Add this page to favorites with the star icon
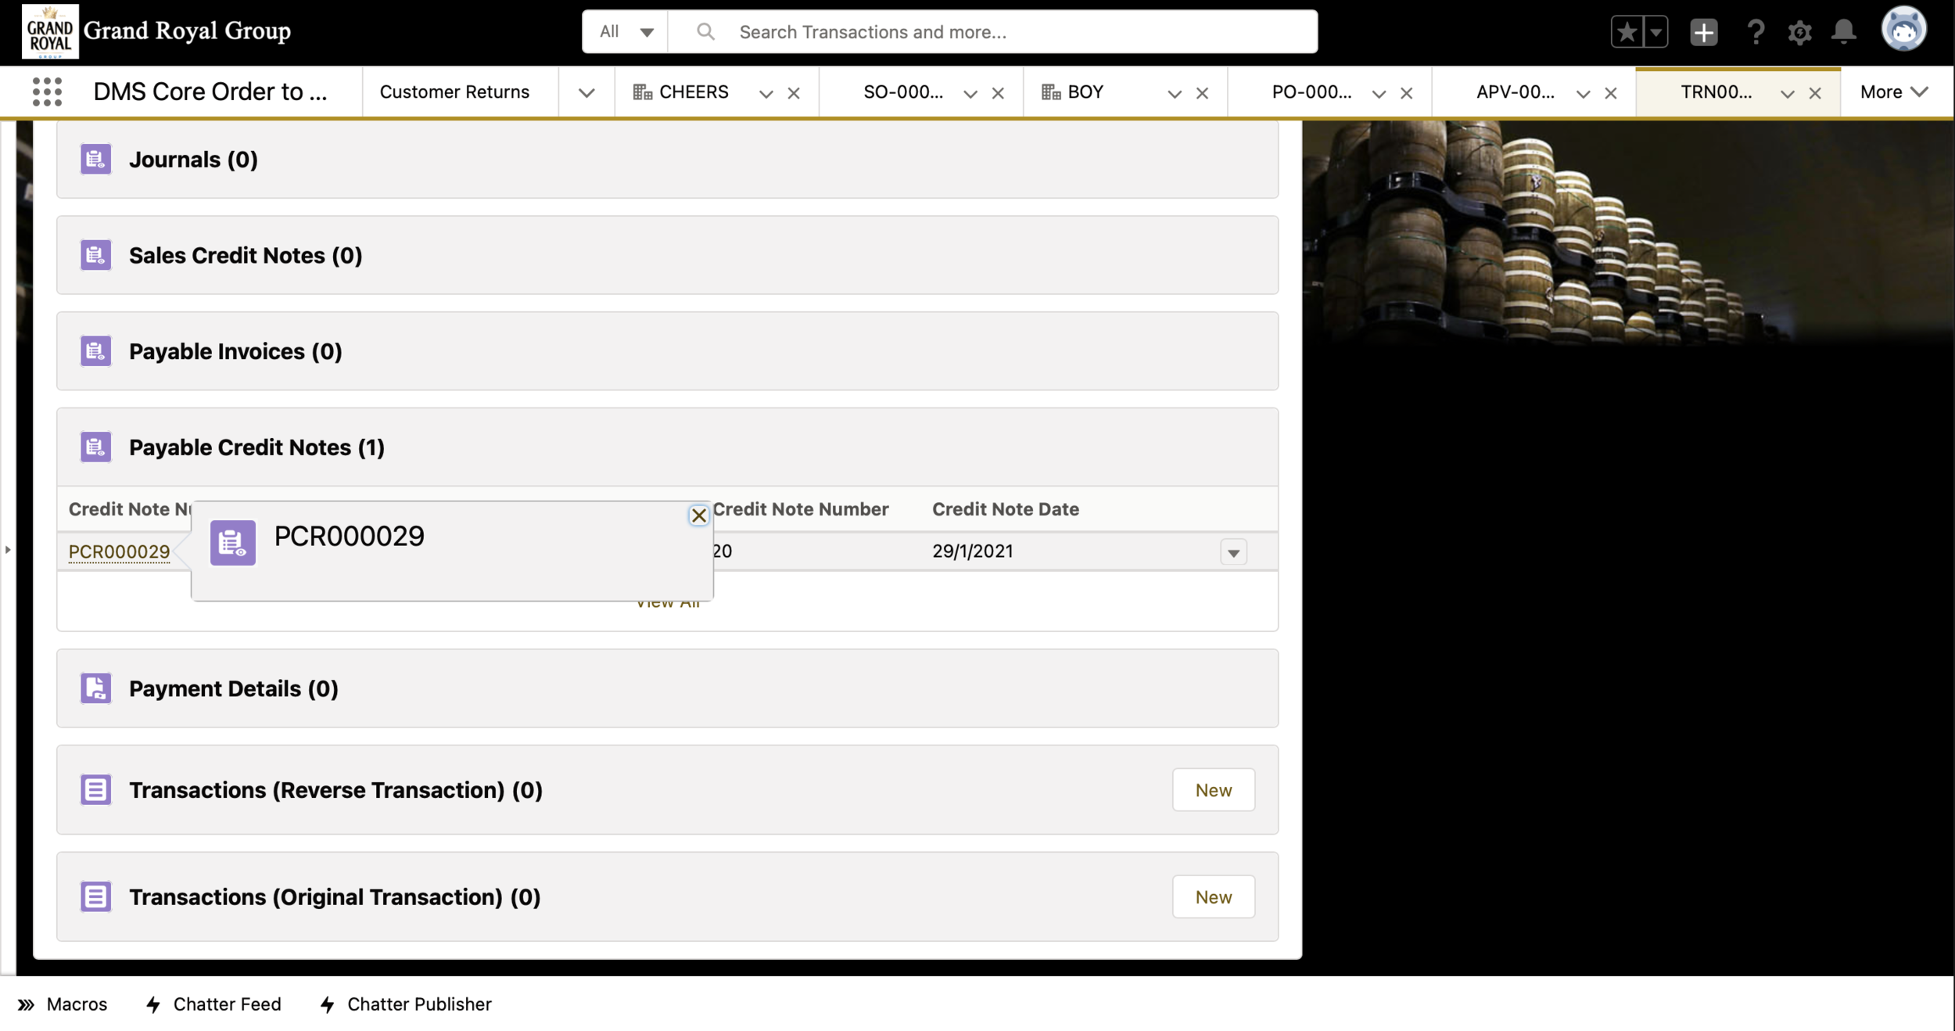This screenshot has width=1955, height=1031. click(1627, 32)
